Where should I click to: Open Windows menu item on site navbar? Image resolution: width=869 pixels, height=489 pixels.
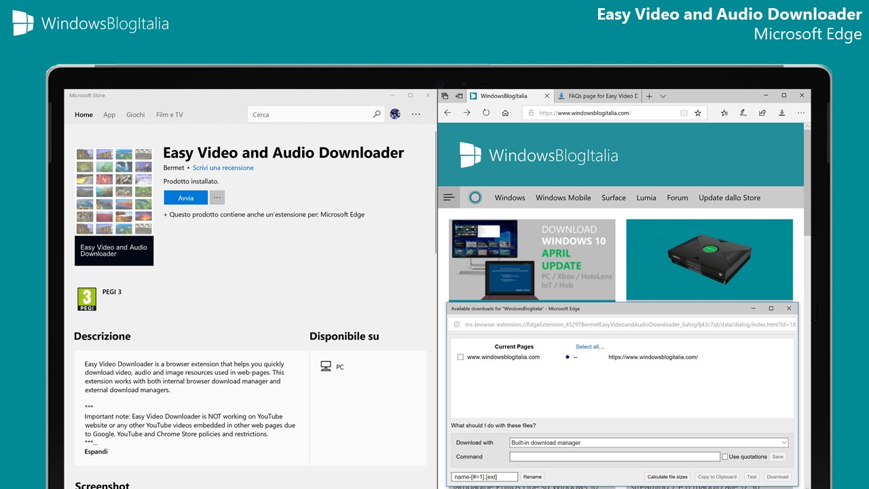(x=510, y=198)
